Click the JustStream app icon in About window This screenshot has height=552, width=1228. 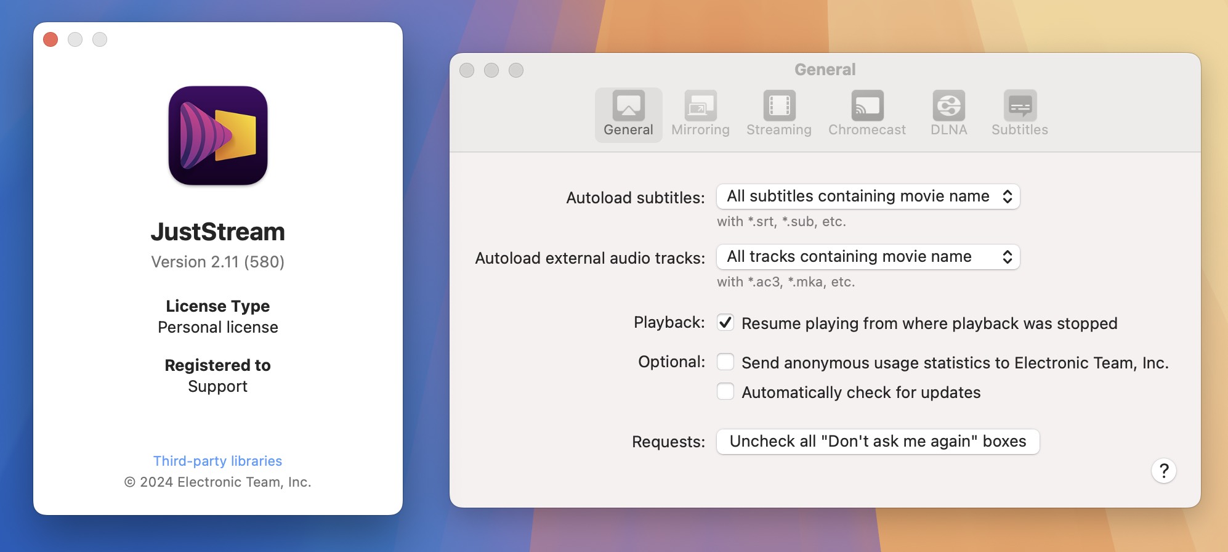click(218, 136)
